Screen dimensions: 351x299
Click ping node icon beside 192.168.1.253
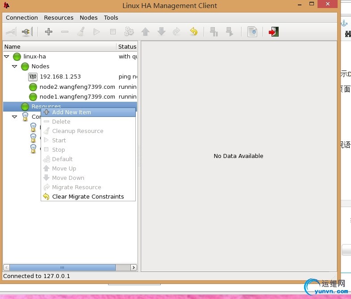click(x=33, y=77)
